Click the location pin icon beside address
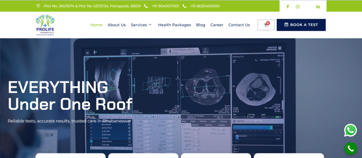Image resolution: width=362 pixels, height=158 pixels. click(38, 6)
